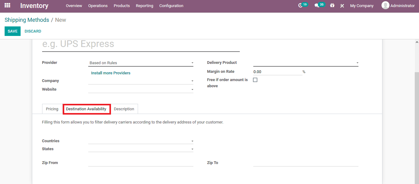Click the scrollbar up arrow

[x=417, y=42]
